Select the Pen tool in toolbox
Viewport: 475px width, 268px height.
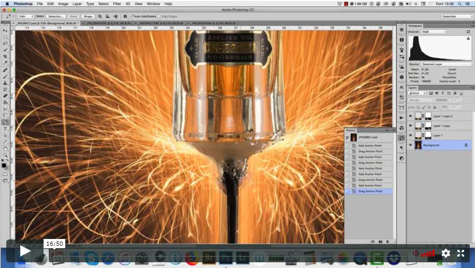tap(5, 122)
